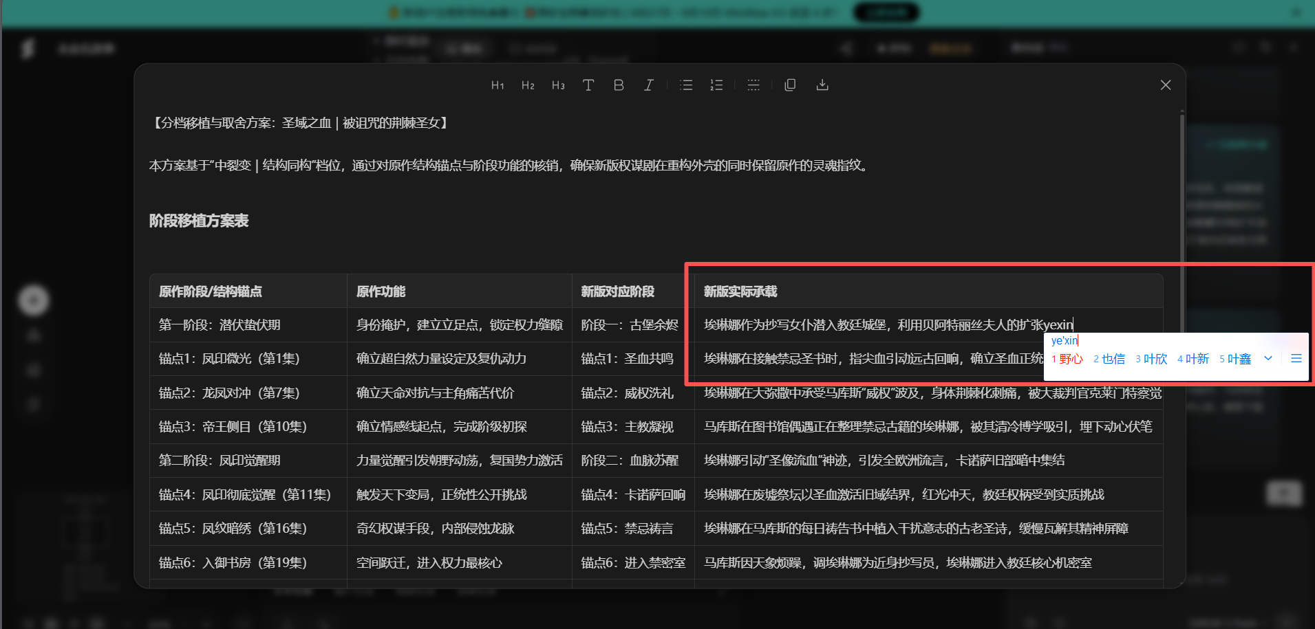This screenshot has height=629, width=1315.
Task: Click the editor's vertical scrollbar
Action: [1182, 227]
